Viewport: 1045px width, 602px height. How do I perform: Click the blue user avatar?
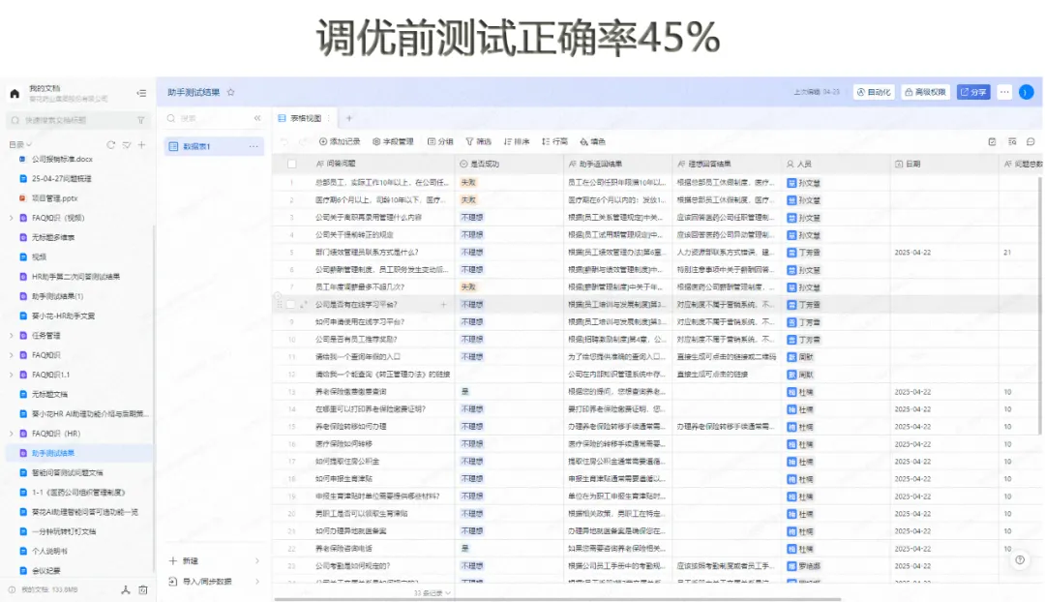pyautogui.click(x=1027, y=92)
